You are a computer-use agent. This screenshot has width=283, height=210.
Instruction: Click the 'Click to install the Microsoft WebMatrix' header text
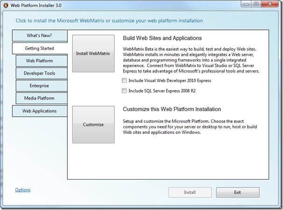tap(109, 21)
